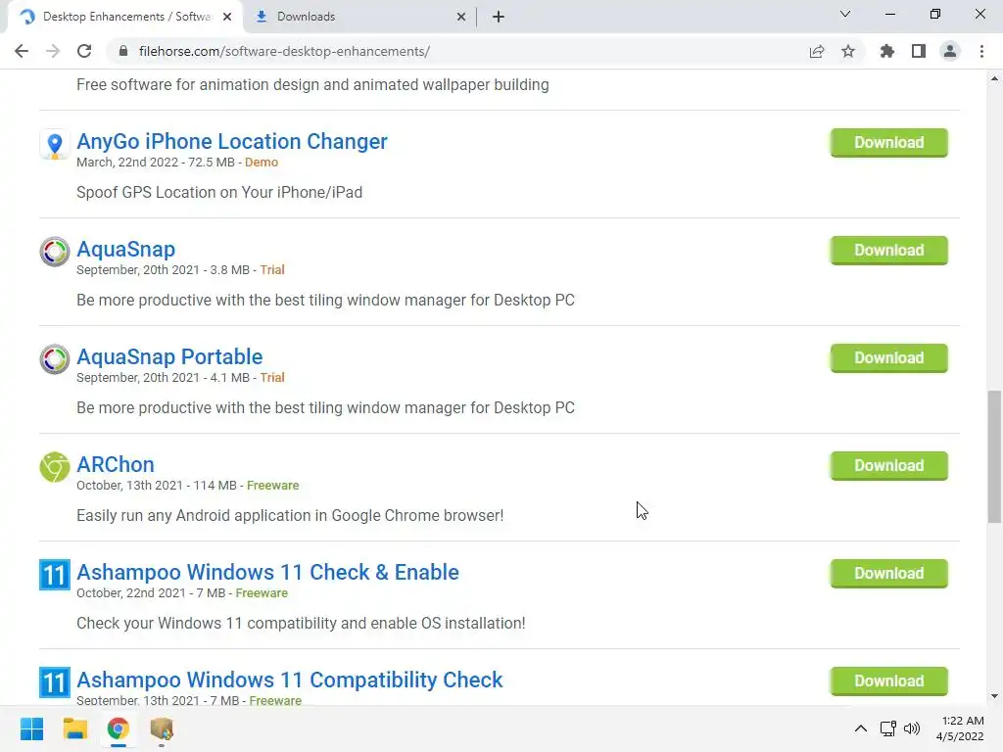Click 'Check your Windows 11 compatibility' description
The height and width of the screenshot is (752, 1003).
pos(301,623)
